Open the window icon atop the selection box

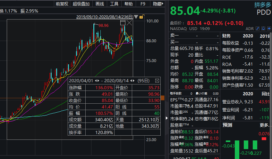click(x=123, y=23)
